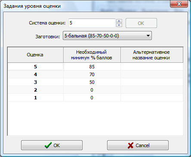This screenshot has height=157, width=191.
Task: Increase grading system value with up arrow
Action: tap(119, 21)
